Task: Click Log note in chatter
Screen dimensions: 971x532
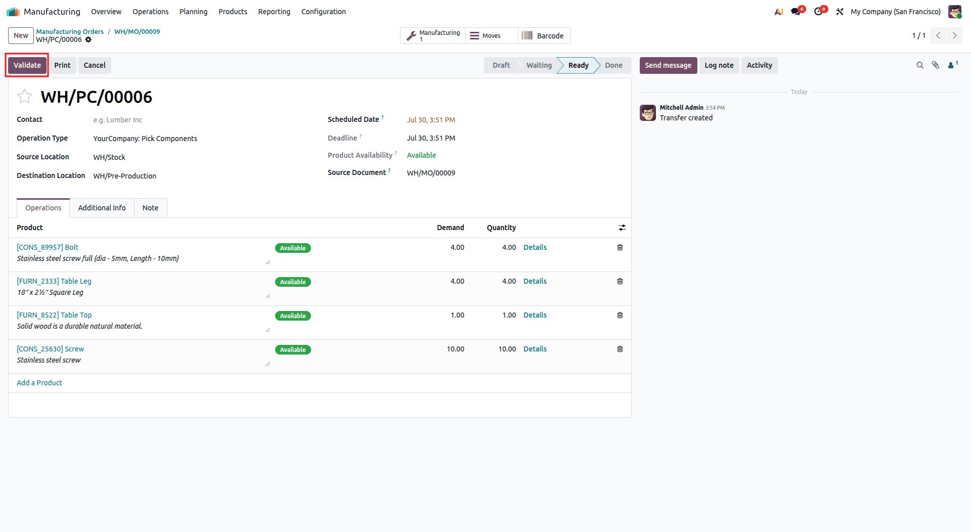Action: pyautogui.click(x=719, y=65)
